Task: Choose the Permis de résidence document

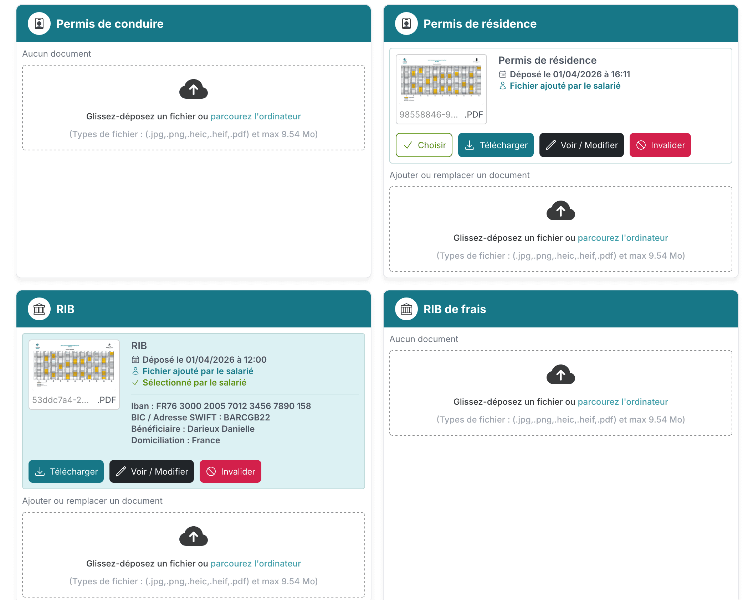Action: (424, 145)
